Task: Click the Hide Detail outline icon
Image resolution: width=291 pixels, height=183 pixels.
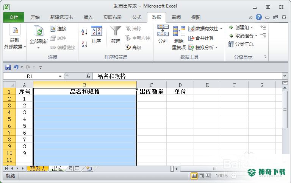Action: tap(263, 36)
